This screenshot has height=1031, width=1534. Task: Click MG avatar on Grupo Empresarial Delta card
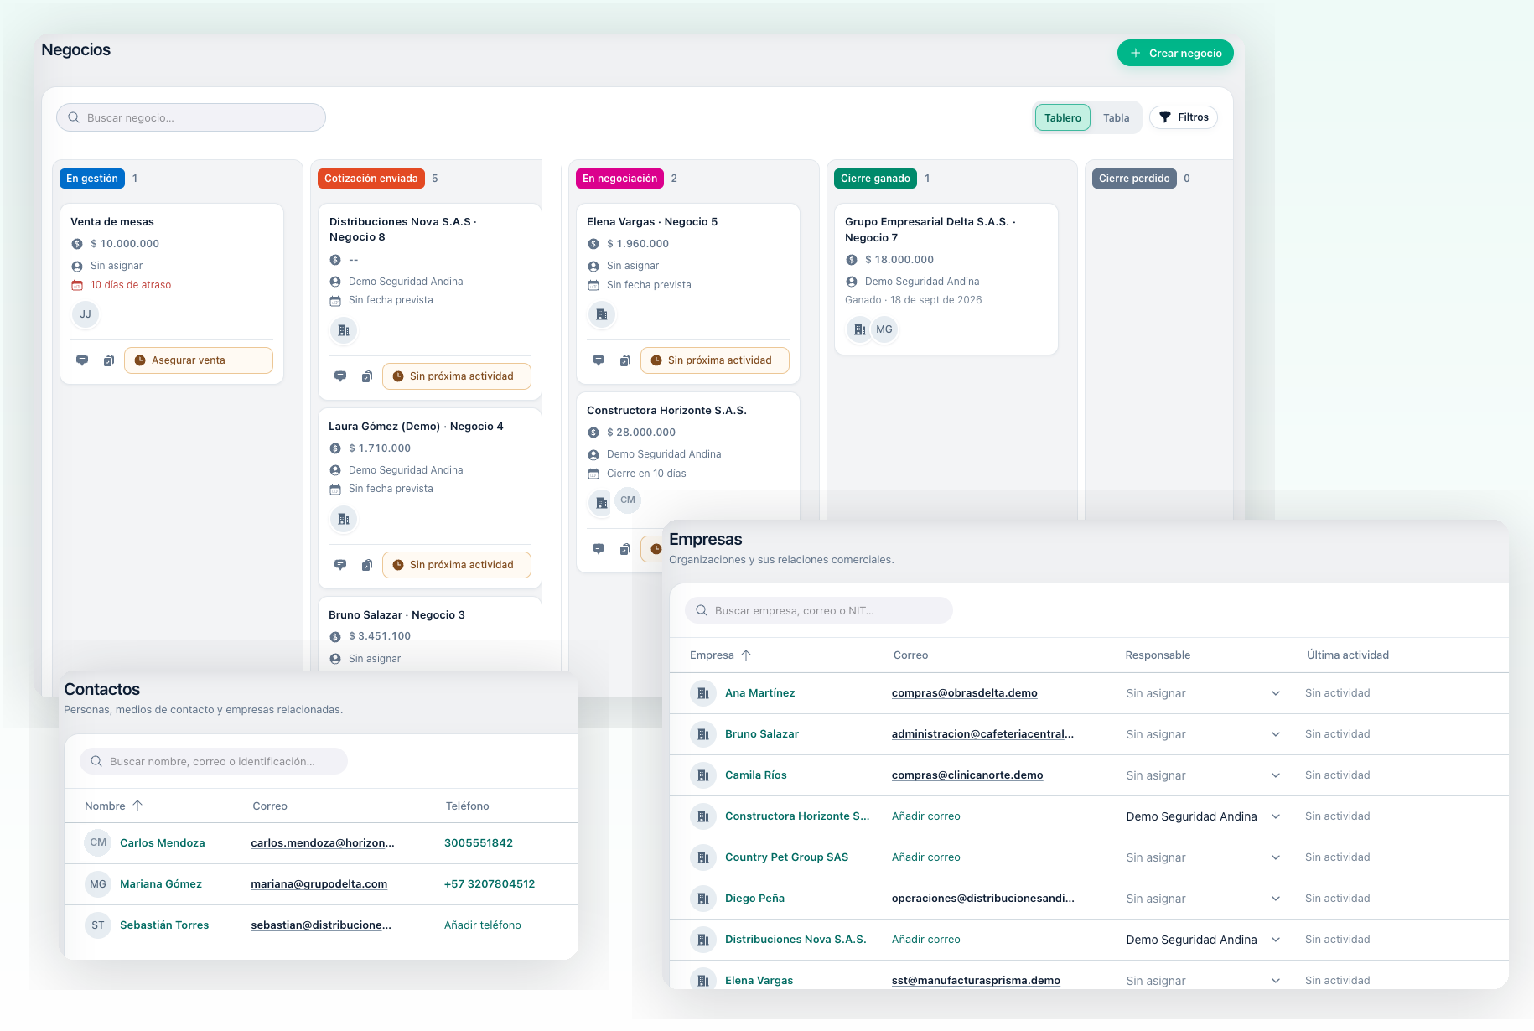coord(884,329)
